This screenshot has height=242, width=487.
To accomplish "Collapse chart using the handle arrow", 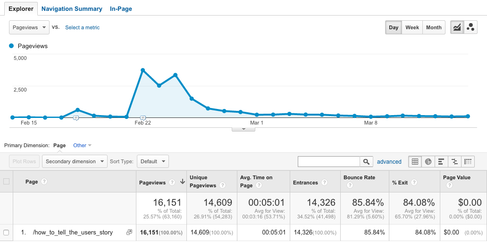I will tap(243, 129).
